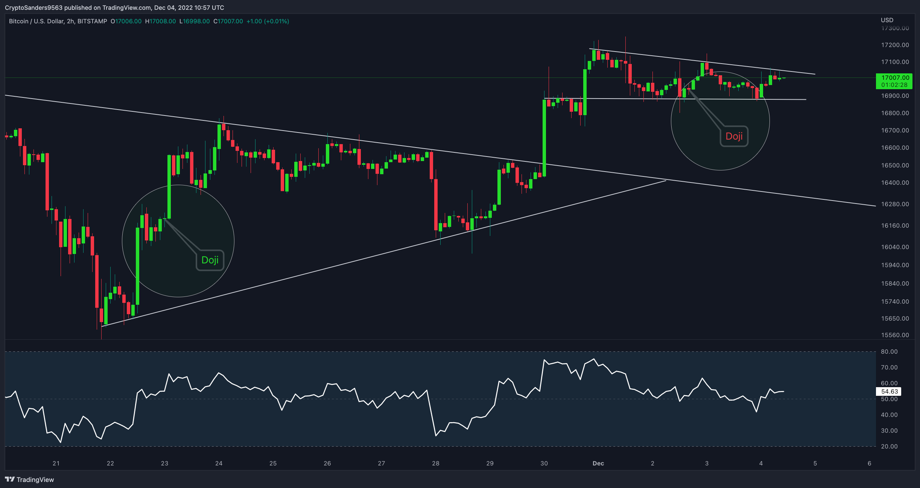Click the 15560.00 price axis label

pyautogui.click(x=895, y=335)
